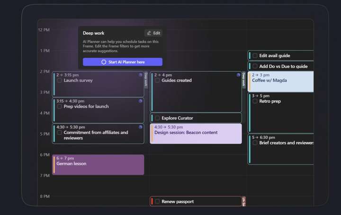Click Add Do vs Due to guide title
The width and height of the screenshot is (341, 215).
[x=283, y=66]
